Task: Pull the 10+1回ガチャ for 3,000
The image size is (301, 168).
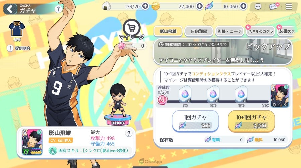Action: pos(251,121)
